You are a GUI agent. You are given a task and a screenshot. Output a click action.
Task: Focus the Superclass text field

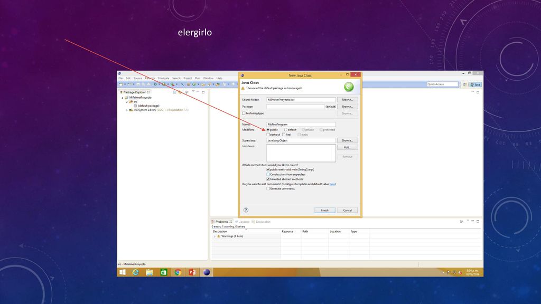coord(301,140)
